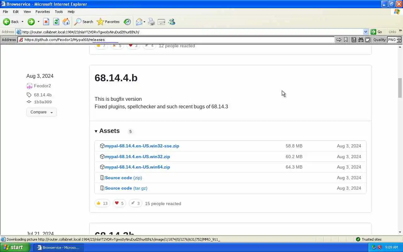Click the IE address URL field

point(192,32)
